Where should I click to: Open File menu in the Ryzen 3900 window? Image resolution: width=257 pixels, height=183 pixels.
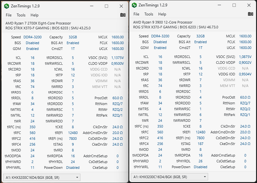136,14
